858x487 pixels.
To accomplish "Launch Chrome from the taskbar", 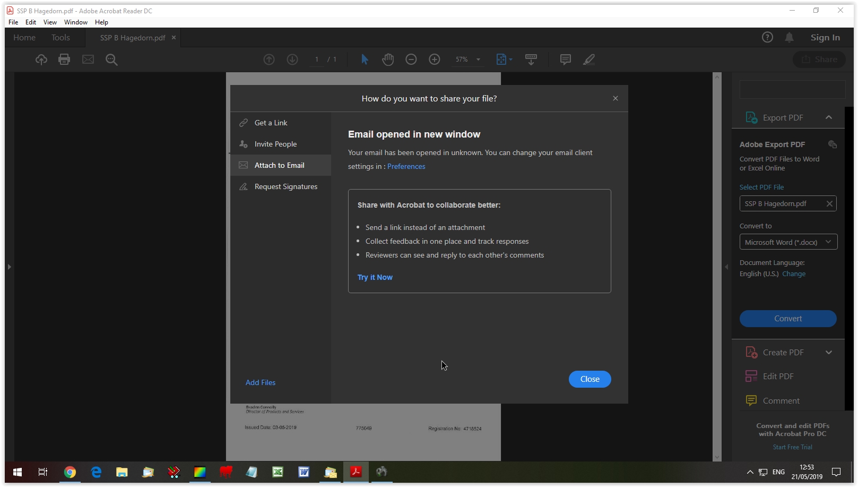I will point(70,472).
